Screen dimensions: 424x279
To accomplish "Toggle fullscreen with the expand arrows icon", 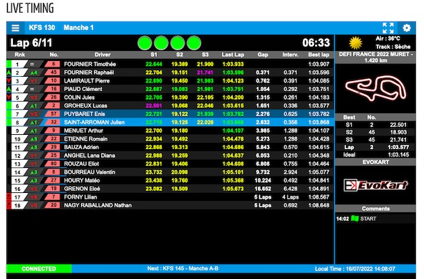I will click(x=388, y=28).
